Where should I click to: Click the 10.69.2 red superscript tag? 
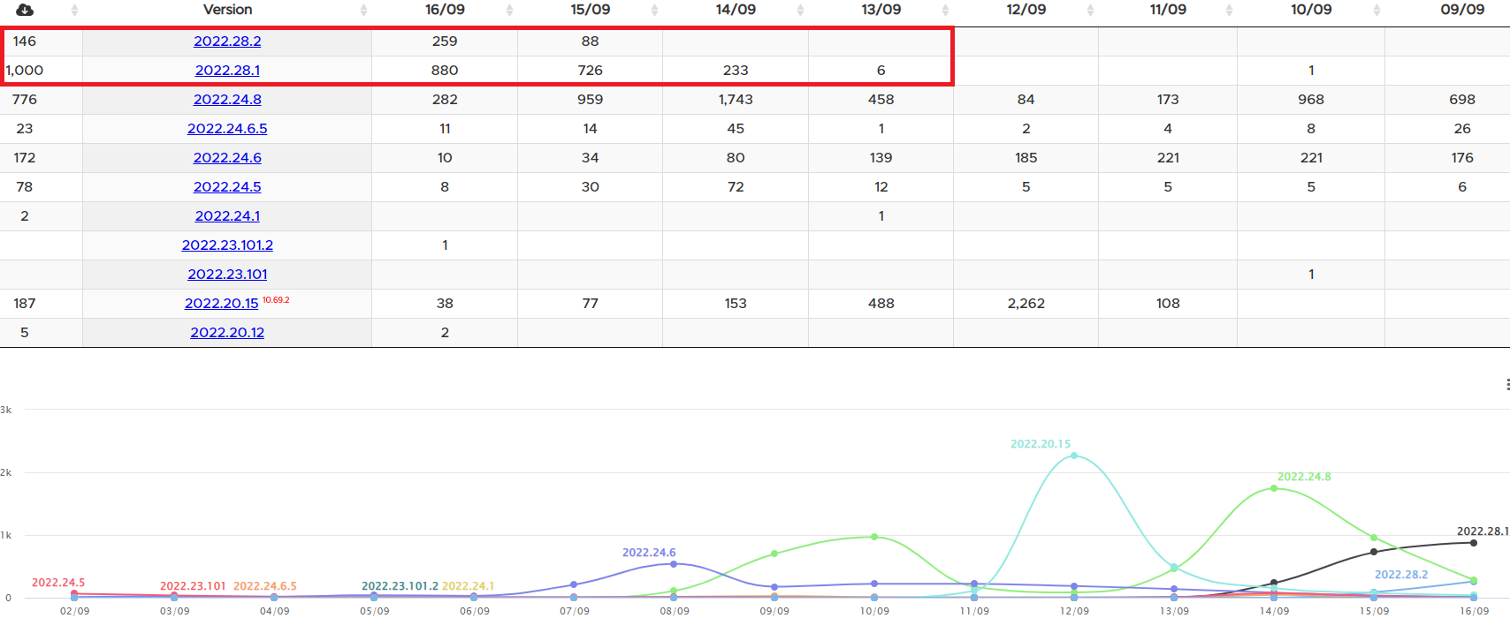click(x=276, y=300)
